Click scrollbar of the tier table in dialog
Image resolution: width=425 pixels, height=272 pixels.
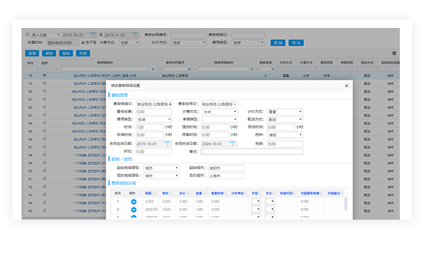(346, 204)
